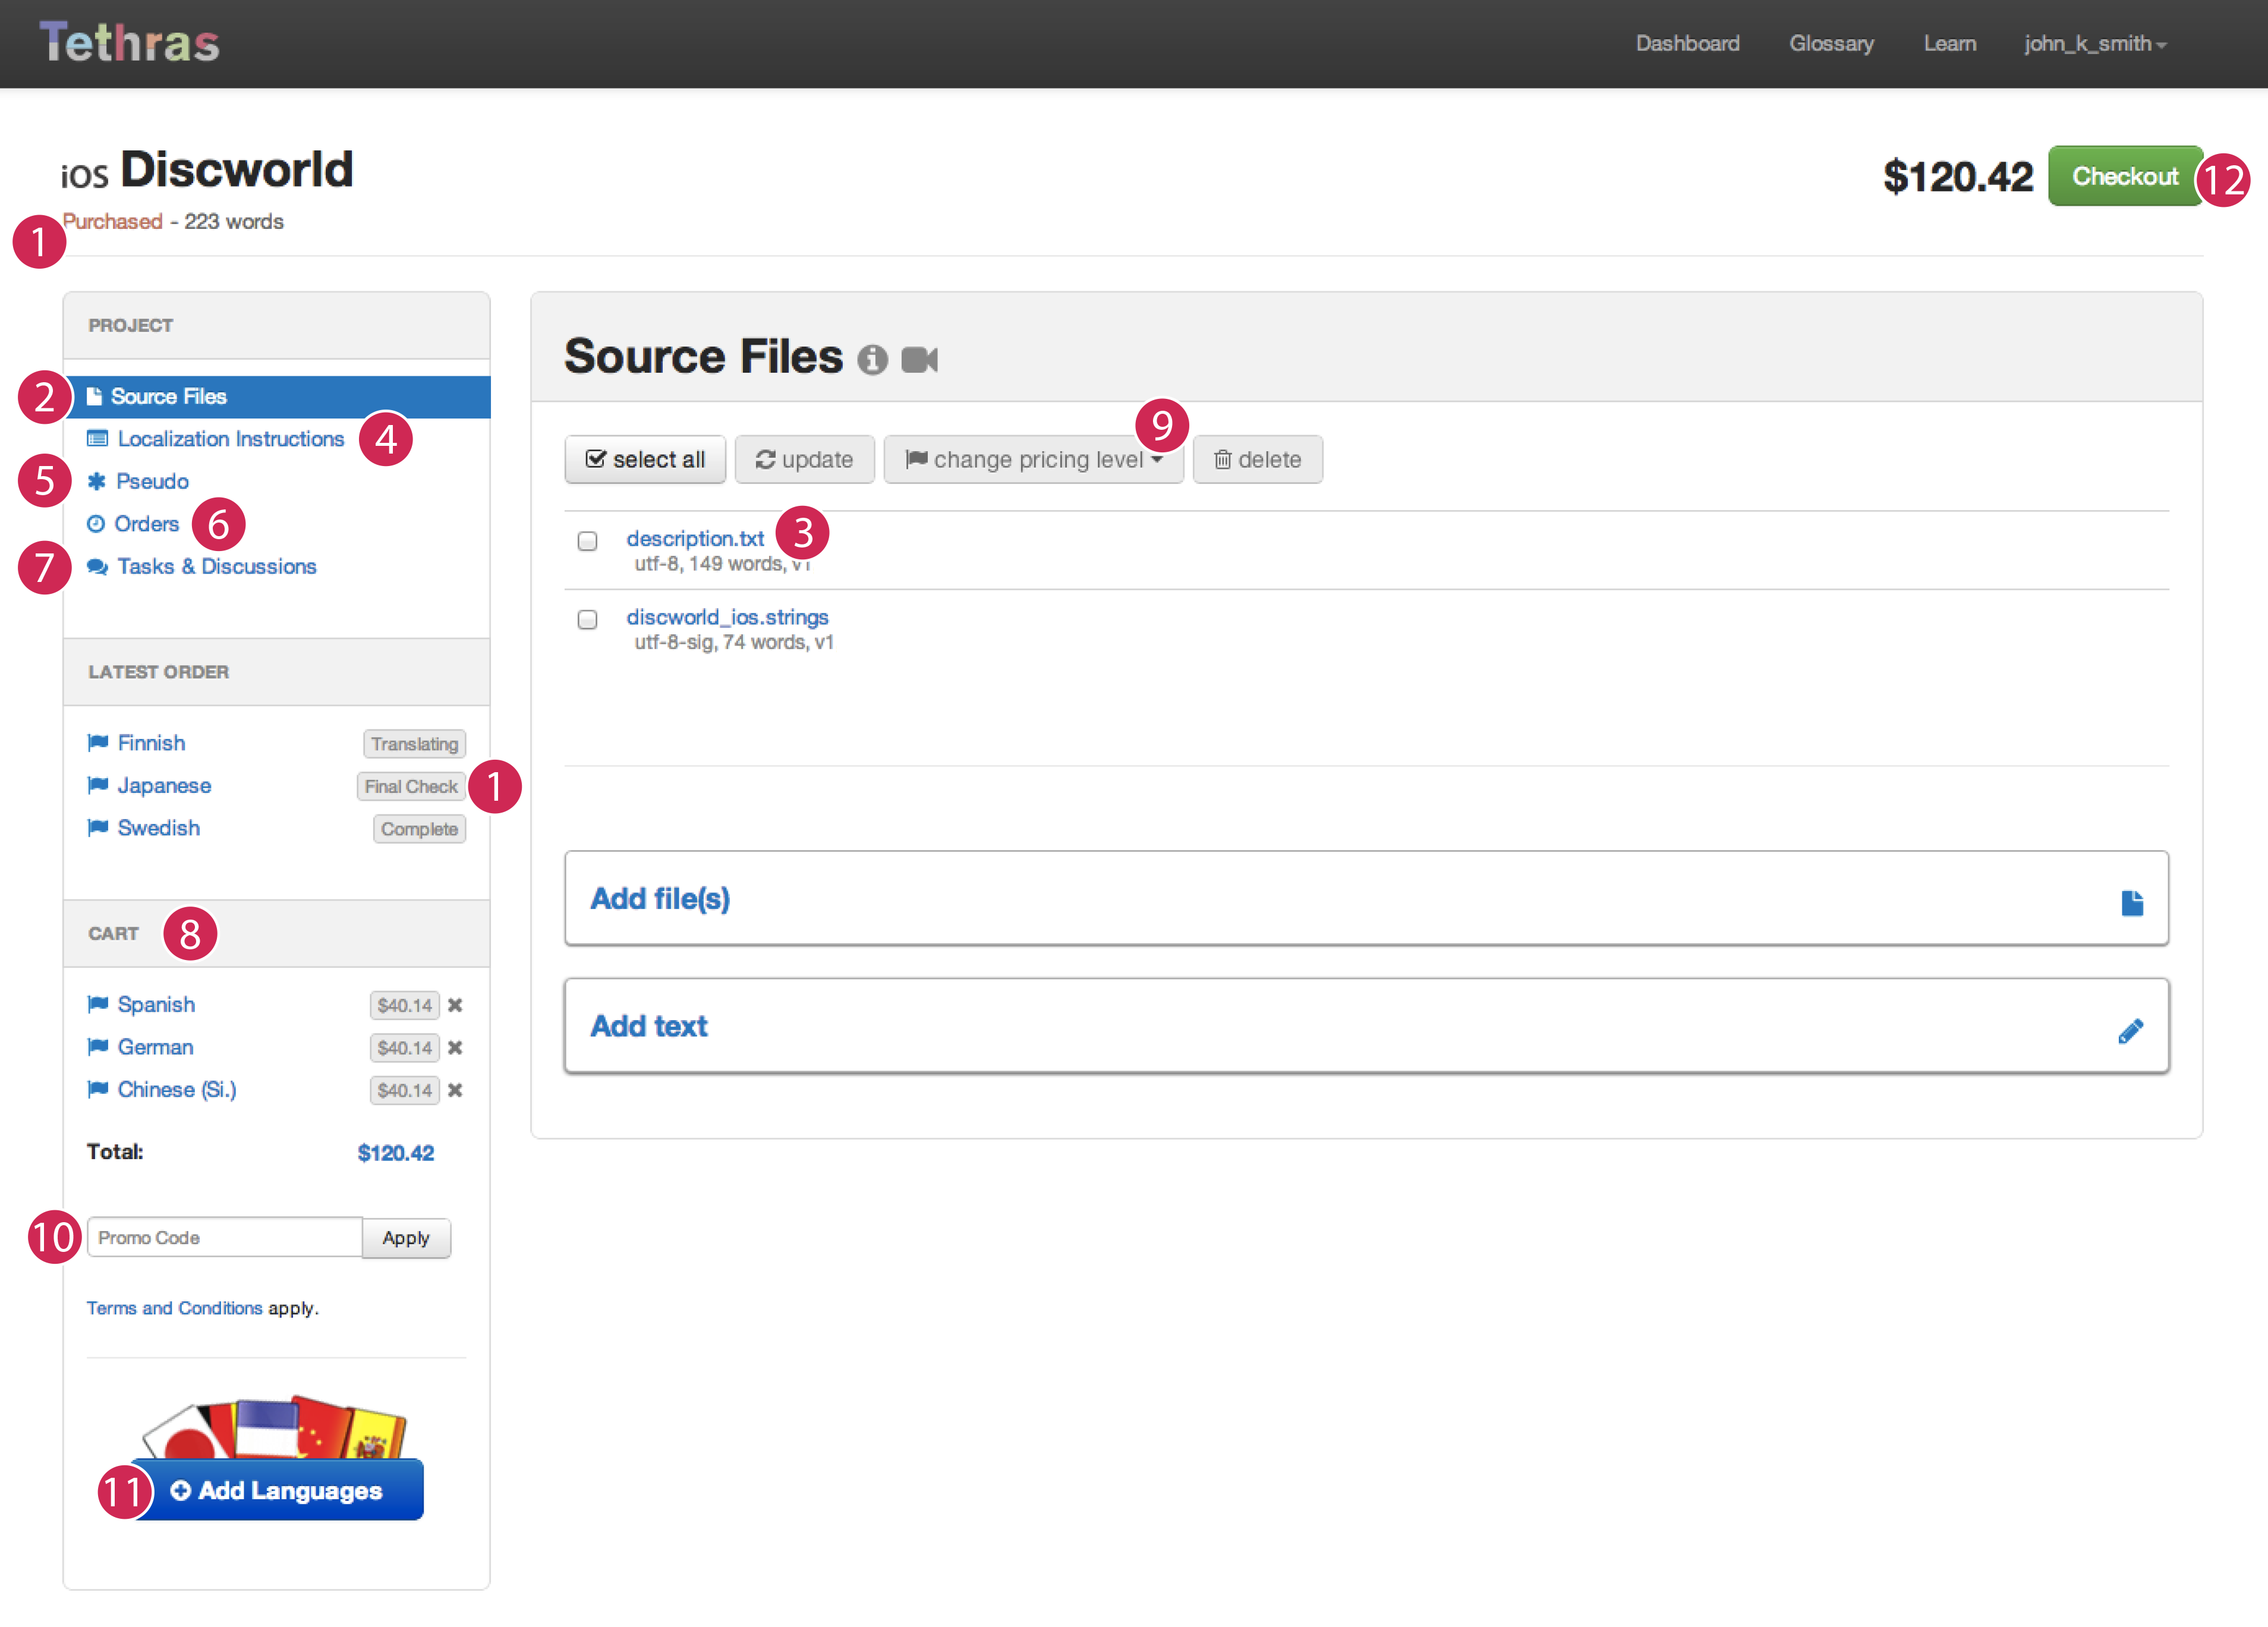The height and width of the screenshot is (1627, 2268).
Task: Click the Apply promo code button
Action: tap(406, 1238)
